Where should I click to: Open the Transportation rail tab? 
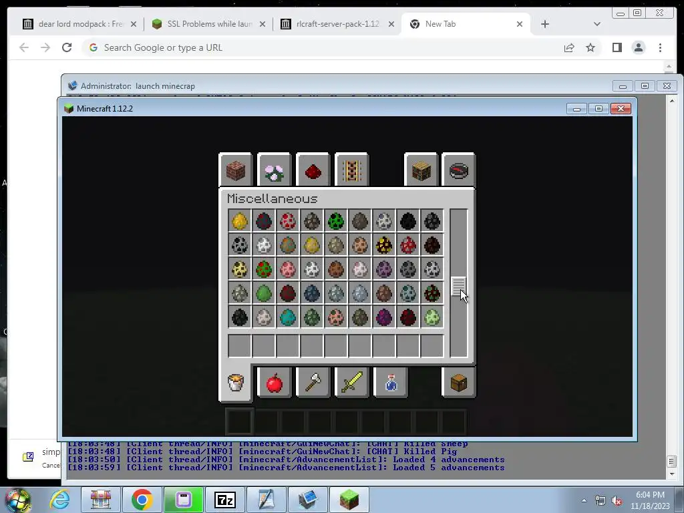coord(351,170)
